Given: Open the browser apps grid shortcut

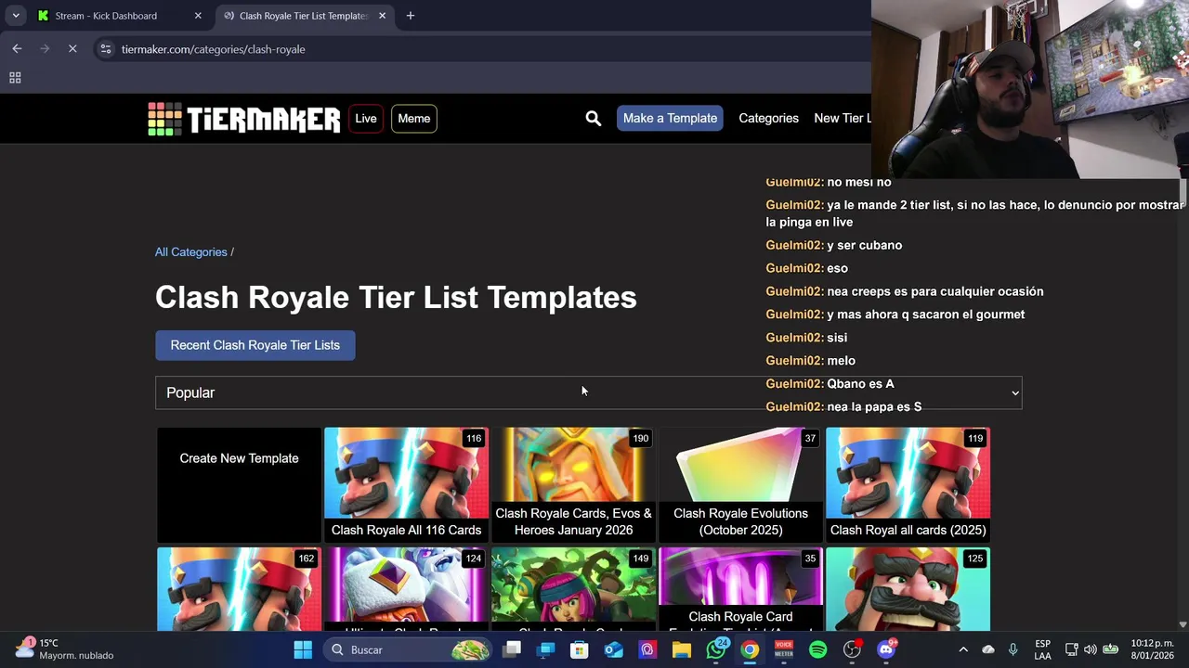Looking at the screenshot, I should (15, 78).
